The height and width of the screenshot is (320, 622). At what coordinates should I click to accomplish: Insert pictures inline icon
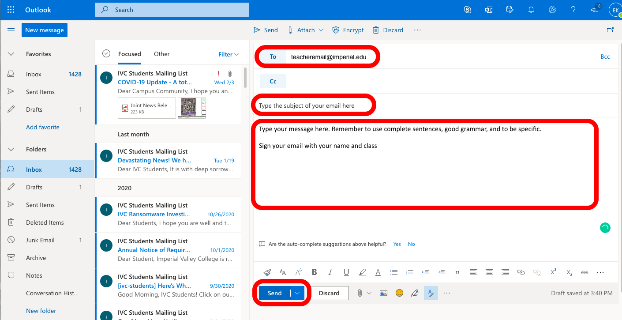click(383, 293)
